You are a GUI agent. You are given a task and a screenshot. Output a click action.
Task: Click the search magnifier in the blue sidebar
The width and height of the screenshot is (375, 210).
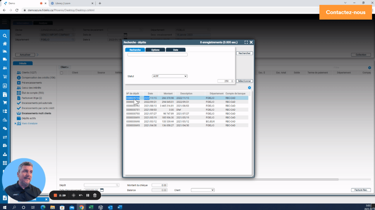point(5,36)
